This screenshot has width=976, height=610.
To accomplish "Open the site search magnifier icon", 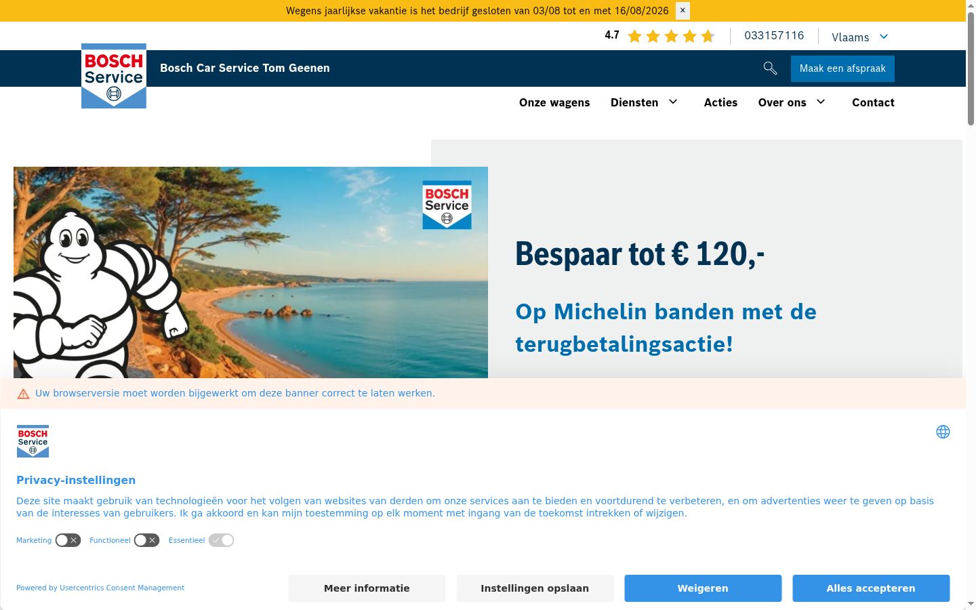I will 770,68.
